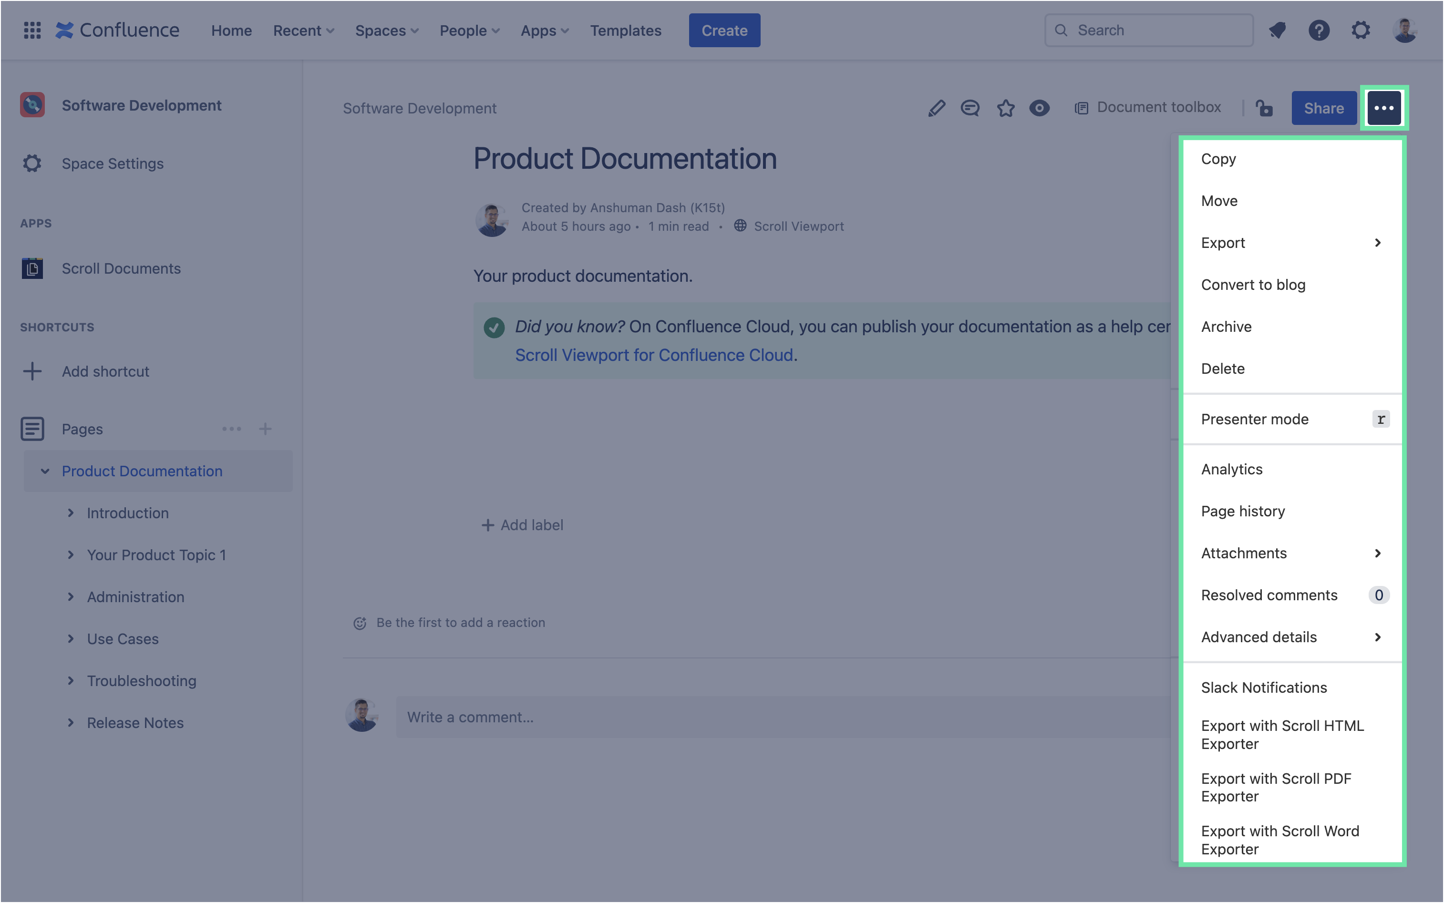Open the app switcher grid icon
Screen dimensions: 1444x903
[32, 31]
